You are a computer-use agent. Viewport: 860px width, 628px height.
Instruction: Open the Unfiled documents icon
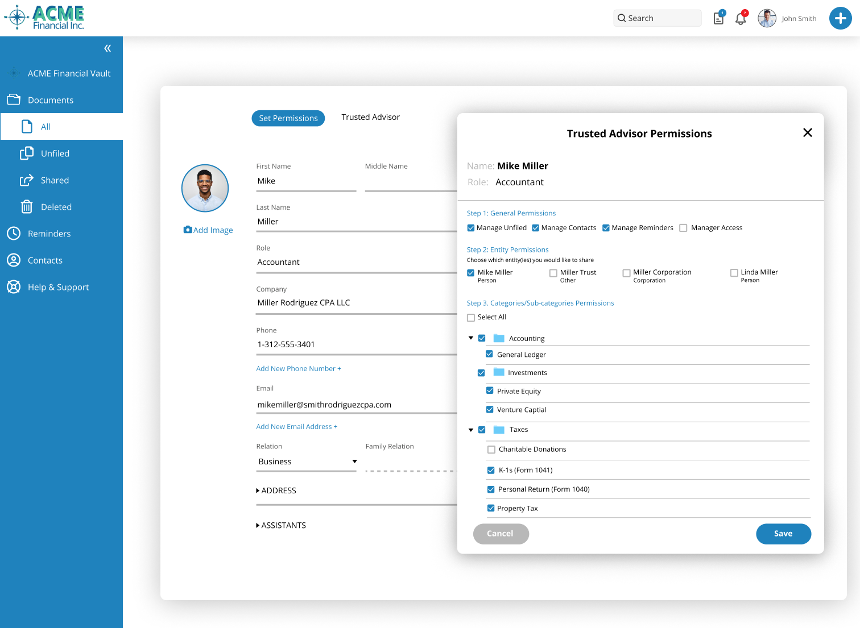pos(27,153)
